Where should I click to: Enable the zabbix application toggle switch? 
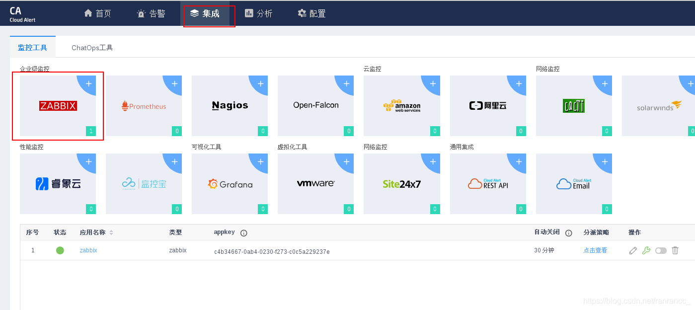(661, 250)
